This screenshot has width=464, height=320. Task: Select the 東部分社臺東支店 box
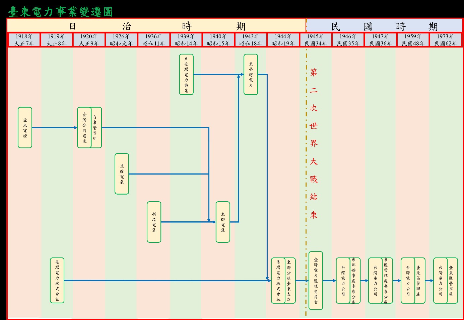290,280
